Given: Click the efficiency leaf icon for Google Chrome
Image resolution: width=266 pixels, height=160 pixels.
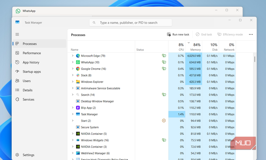Looking at the screenshot, I should [x=164, y=69].
